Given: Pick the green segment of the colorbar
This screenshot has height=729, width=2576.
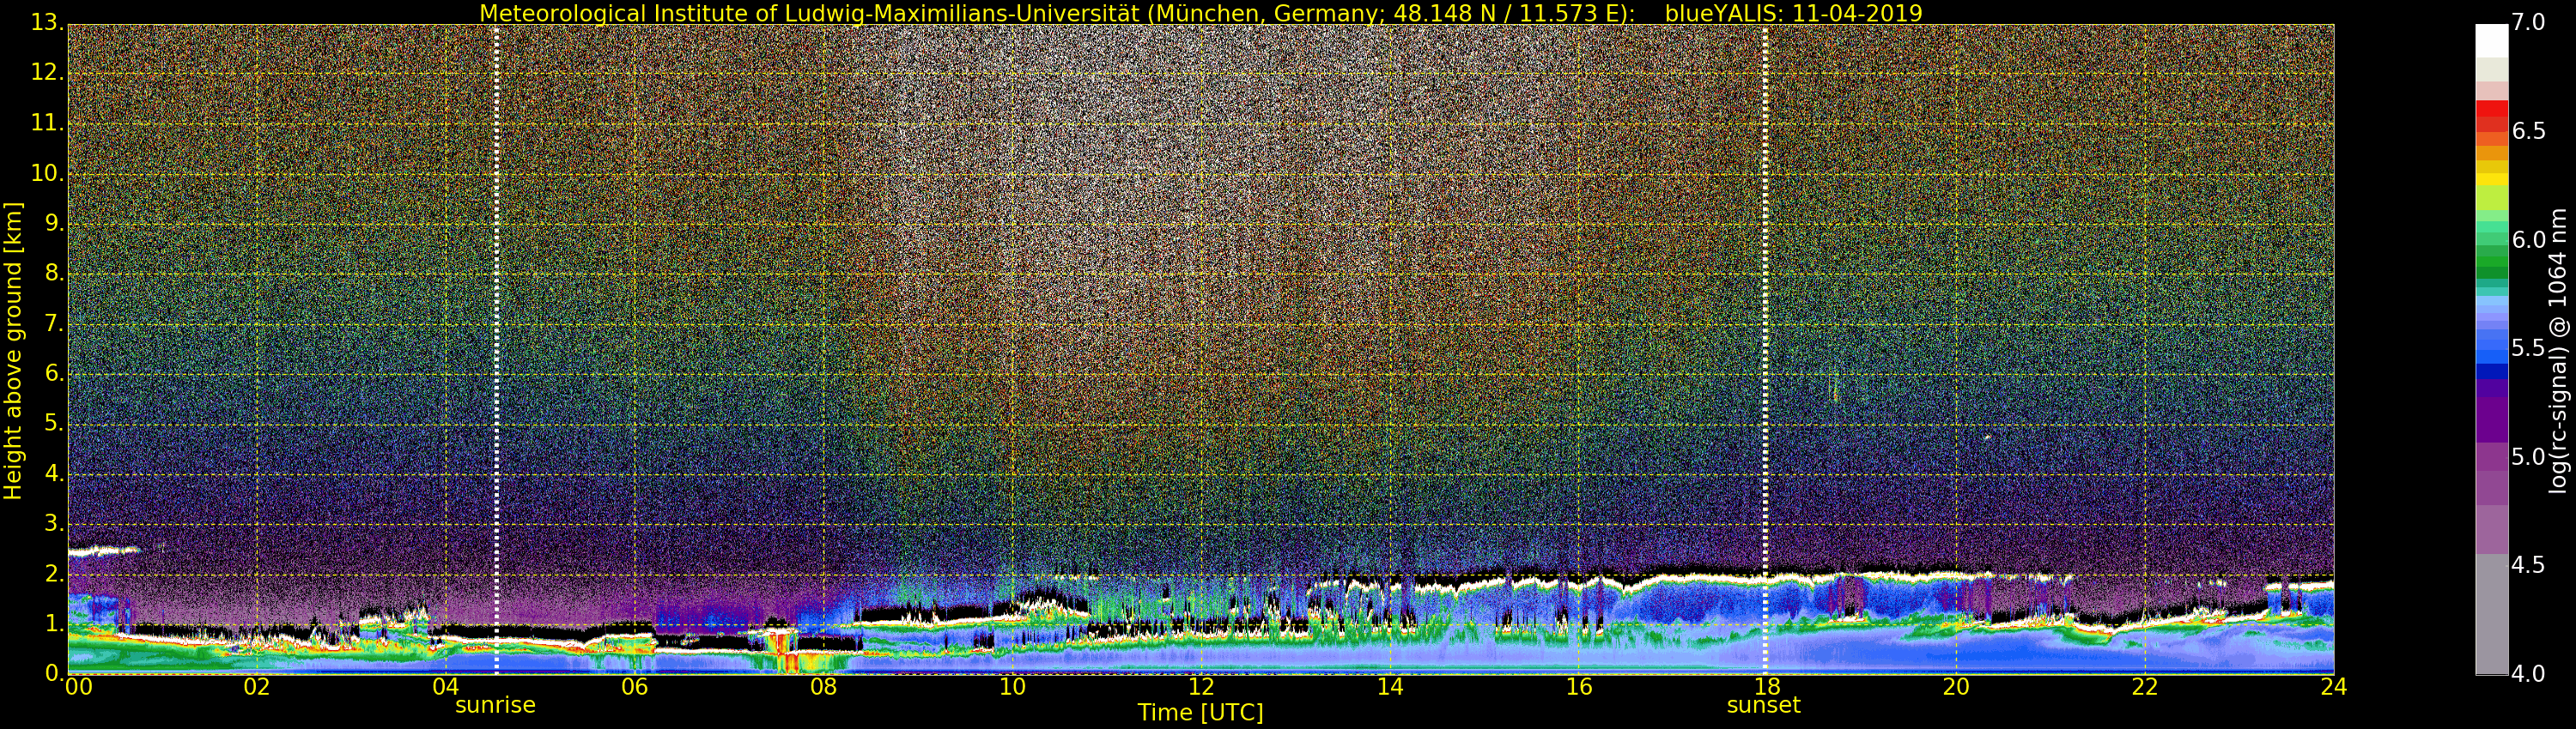Looking at the screenshot, I should click(2491, 262).
